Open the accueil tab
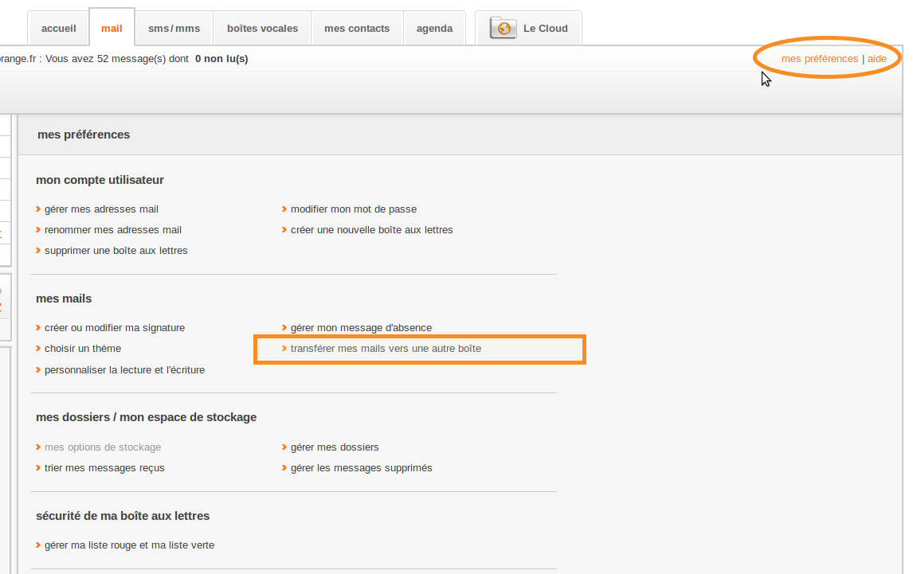Screen dimensions: 917x574 point(59,29)
